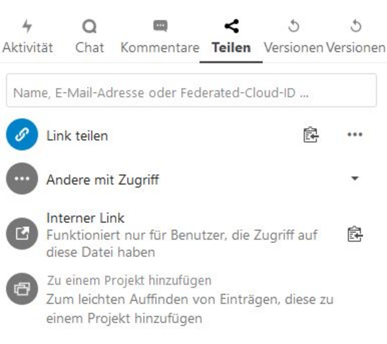The width and height of the screenshot is (387, 344).
Task: Copy the public share link to clipboard
Action: (x=311, y=135)
